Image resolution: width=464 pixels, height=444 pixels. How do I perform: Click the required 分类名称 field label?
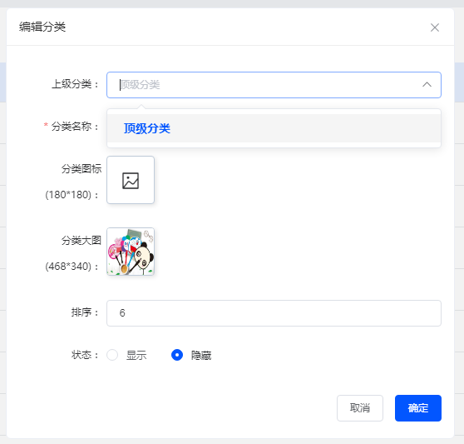tap(71, 127)
